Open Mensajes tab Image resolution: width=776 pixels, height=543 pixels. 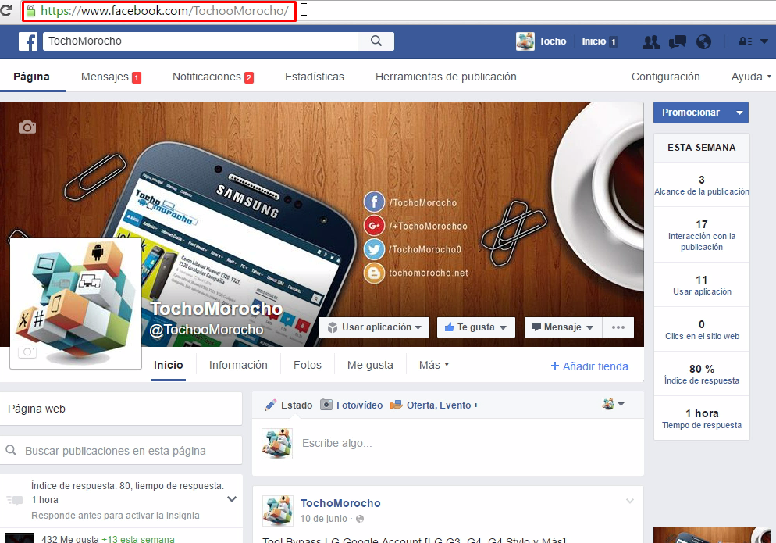(111, 77)
